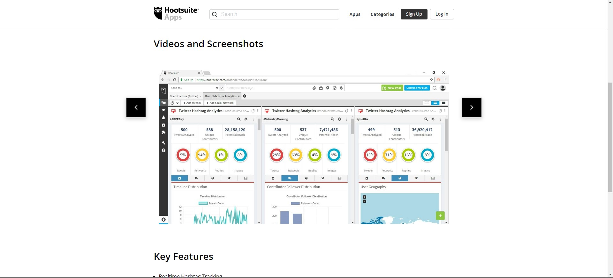Select the timeline tab icon in the #GDPRDay stream
Screen dimensions: 613x278
pyautogui.click(x=179, y=178)
